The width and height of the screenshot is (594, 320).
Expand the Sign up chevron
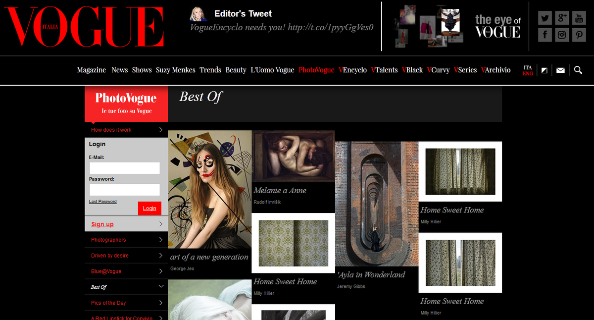[x=161, y=224]
